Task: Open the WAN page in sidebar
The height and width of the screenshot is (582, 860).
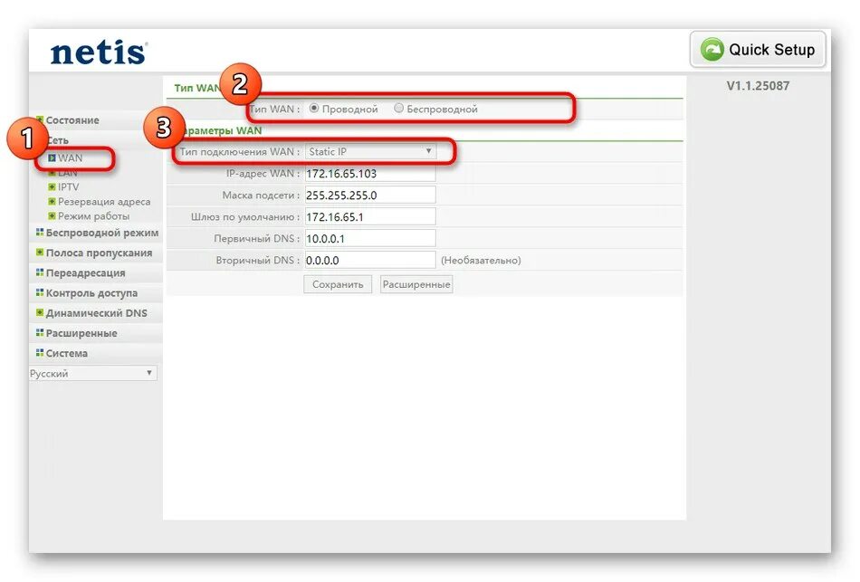Action: point(71,158)
